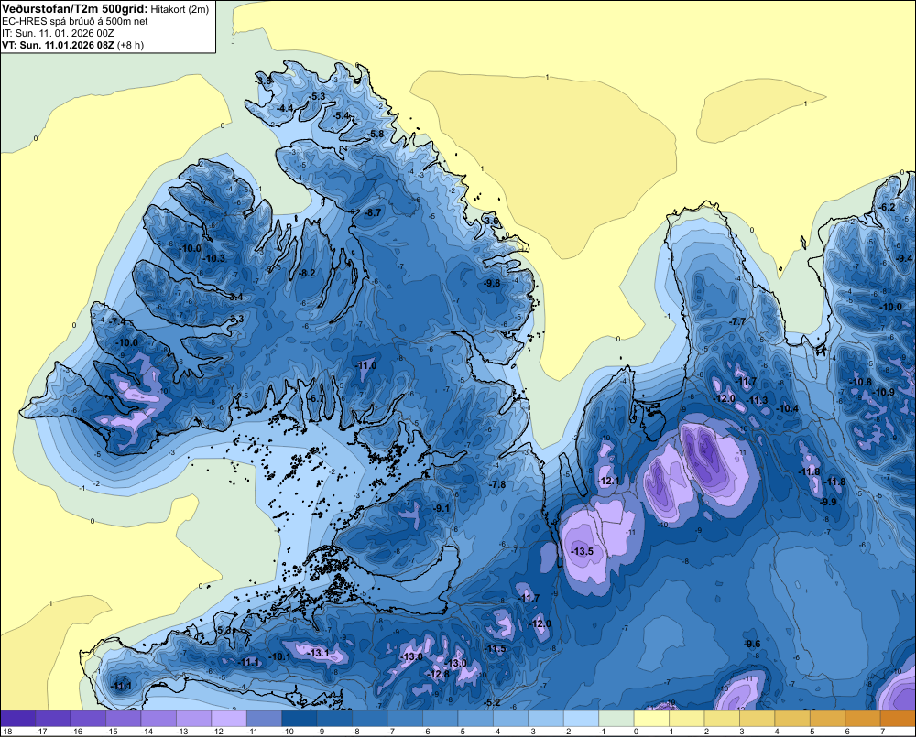Screen dimensions: 916x737
Task: Pick the legend swatch between -16 and -15
Action: click(x=88, y=719)
